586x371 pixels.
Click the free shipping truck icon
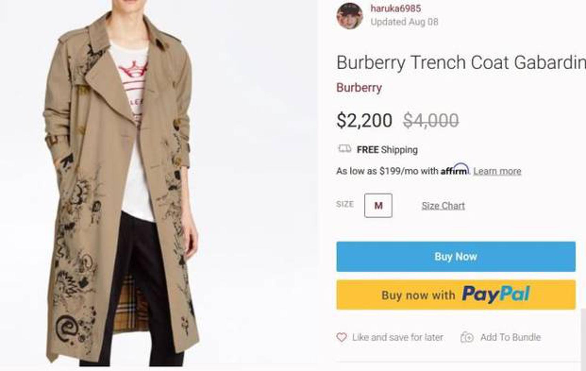[x=345, y=149]
